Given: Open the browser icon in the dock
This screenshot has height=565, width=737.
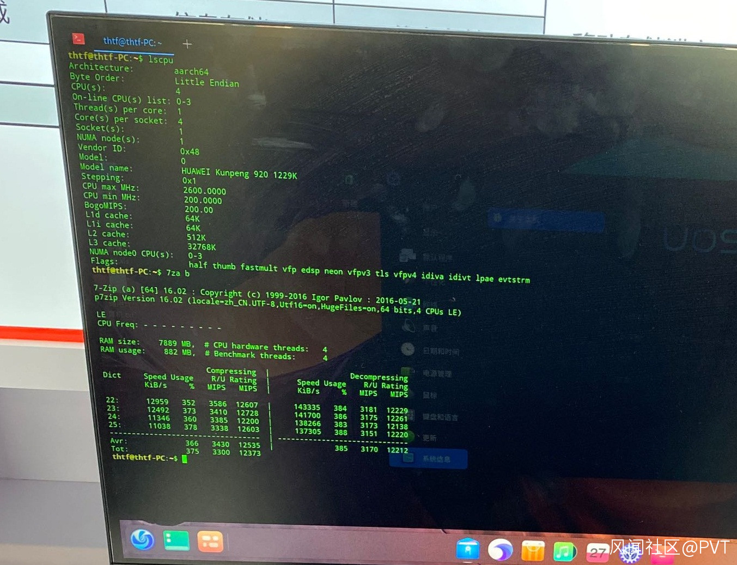Looking at the screenshot, I should [500, 550].
